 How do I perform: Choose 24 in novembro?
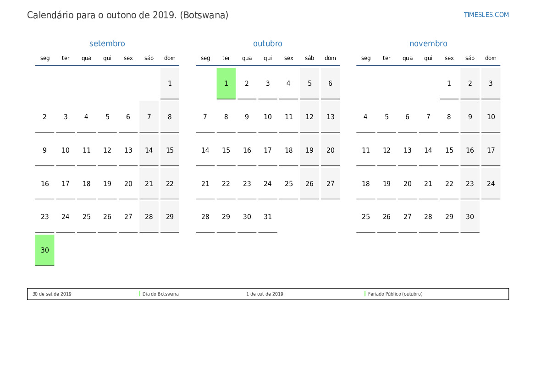pyautogui.click(x=491, y=184)
